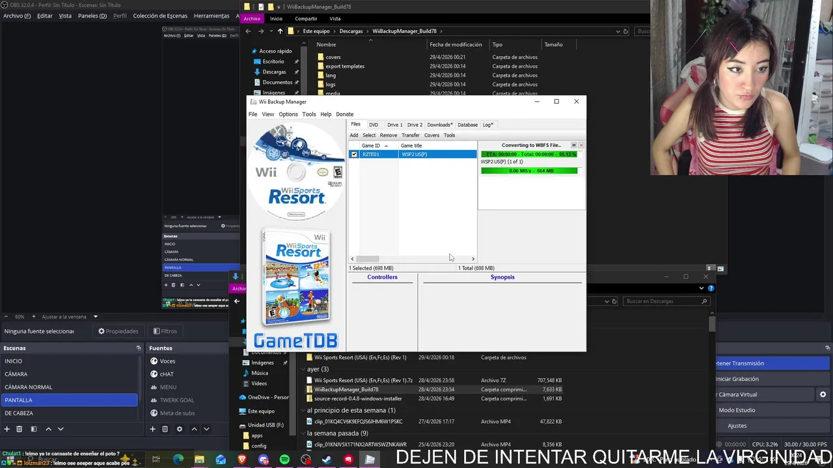Open Ajustes in OBS controls
The image size is (833, 468).
pos(772,426)
